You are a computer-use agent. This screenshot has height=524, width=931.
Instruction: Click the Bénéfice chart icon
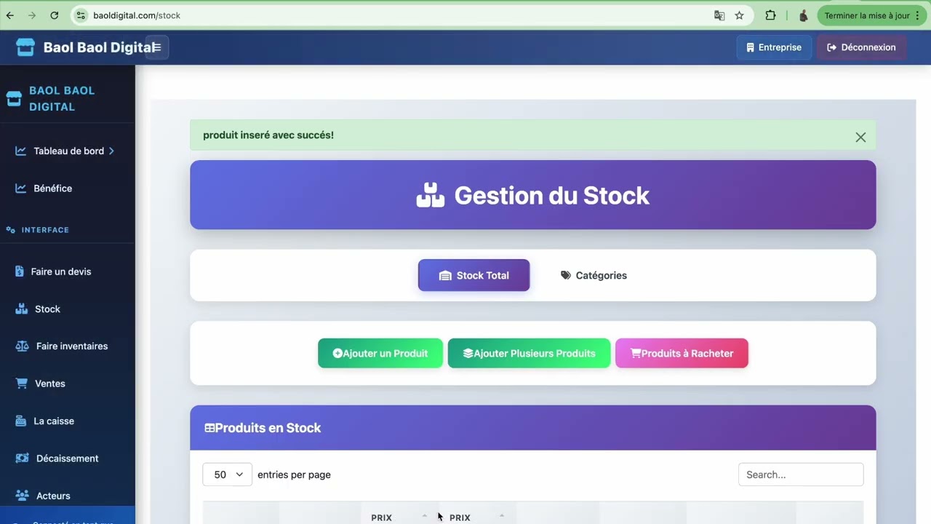pyautogui.click(x=20, y=188)
